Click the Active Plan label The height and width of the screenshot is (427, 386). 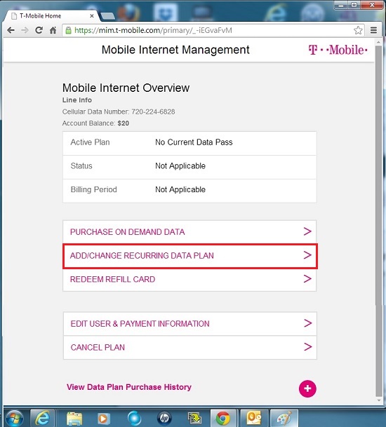tap(91, 142)
